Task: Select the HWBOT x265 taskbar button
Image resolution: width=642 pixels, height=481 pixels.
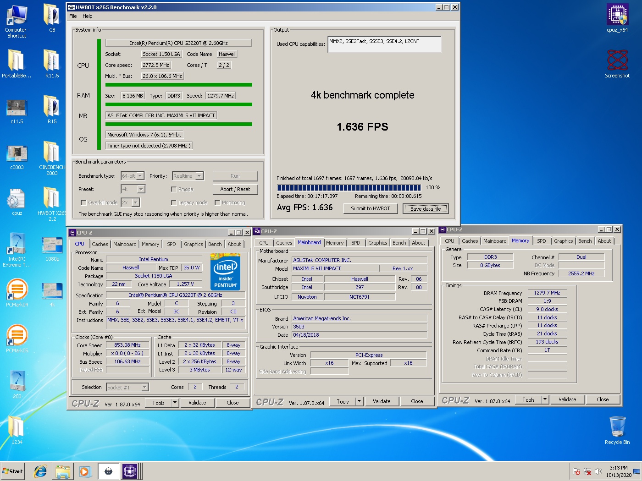Action: pos(108,471)
